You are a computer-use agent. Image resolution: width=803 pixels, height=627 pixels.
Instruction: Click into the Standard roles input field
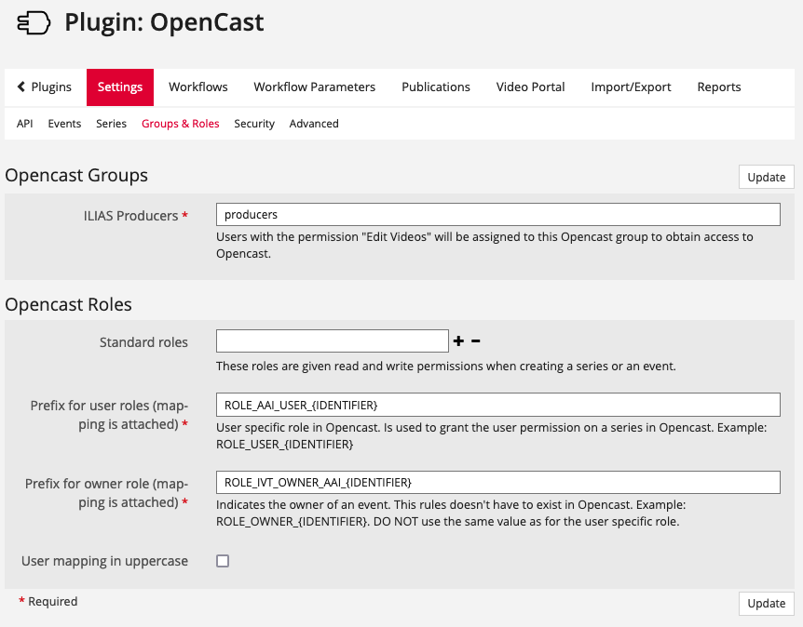333,341
